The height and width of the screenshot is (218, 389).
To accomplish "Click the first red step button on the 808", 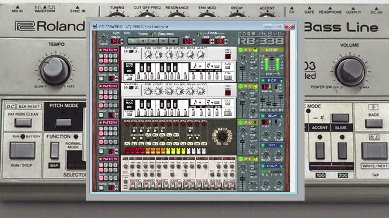I will point(128,150).
